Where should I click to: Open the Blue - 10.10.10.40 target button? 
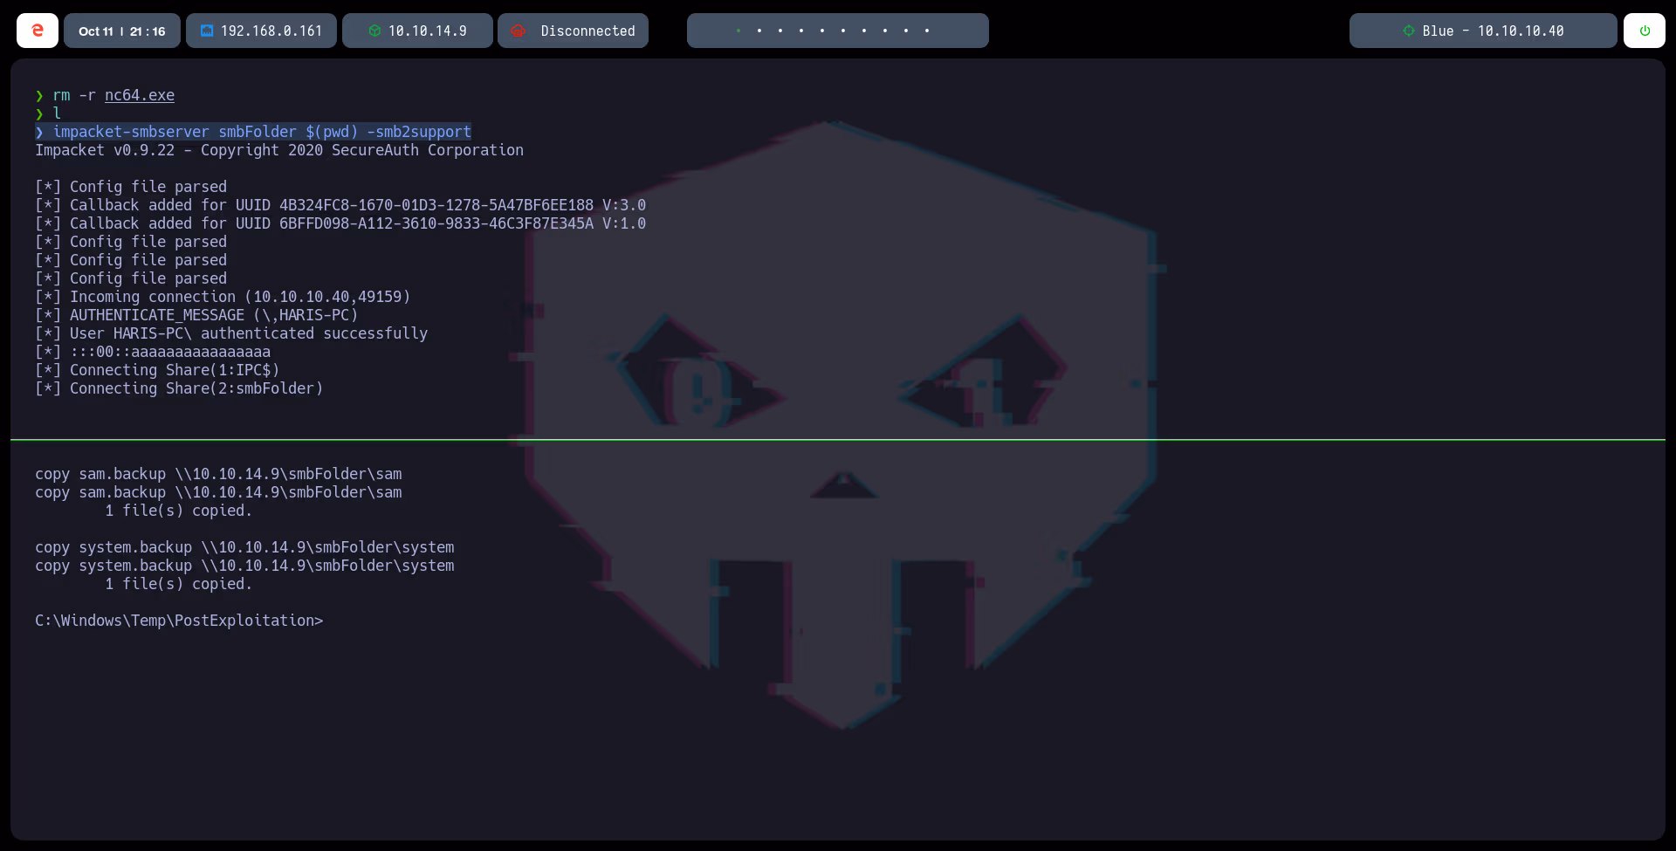(x=1482, y=31)
